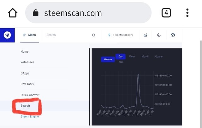Select the Volume chart button
The width and height of the screenshot is (202, 128).
coord(108,59)
